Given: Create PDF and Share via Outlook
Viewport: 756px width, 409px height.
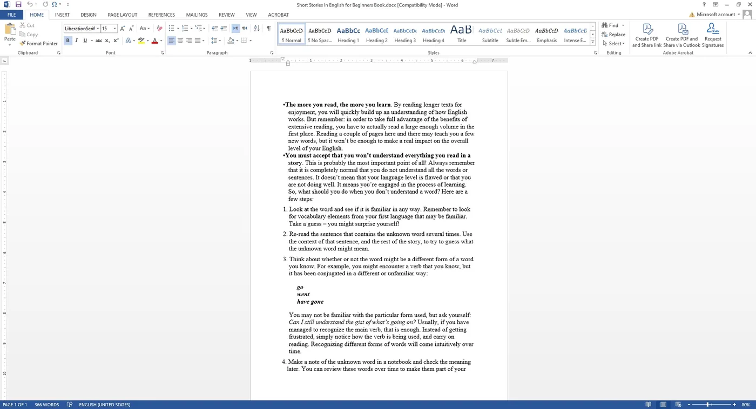Looking at the screenshot, I should (681, 36).
